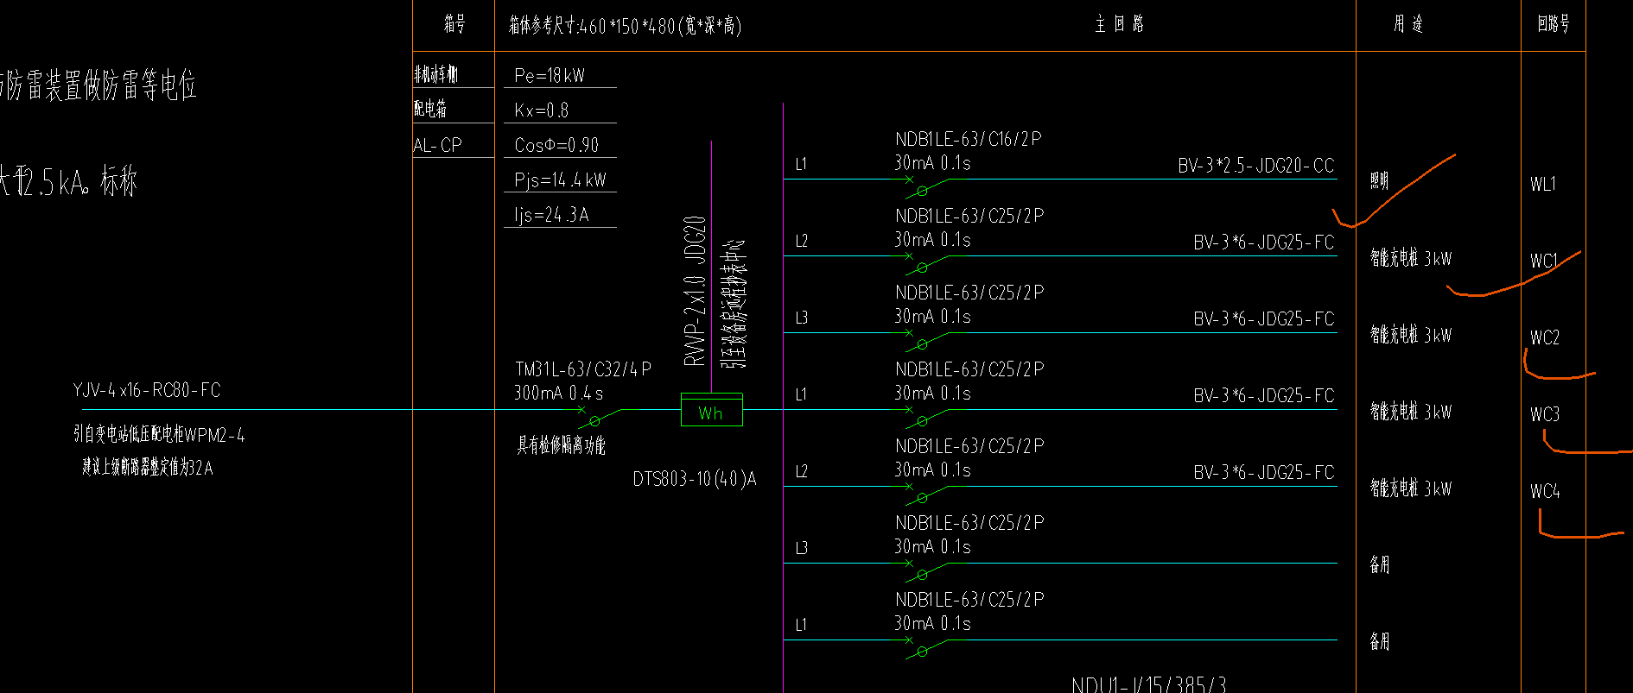This screenshot has width=1633, height=693.
Task: Pick the breaker symbol on the WC3 circuit
Action: click(926, 417)
